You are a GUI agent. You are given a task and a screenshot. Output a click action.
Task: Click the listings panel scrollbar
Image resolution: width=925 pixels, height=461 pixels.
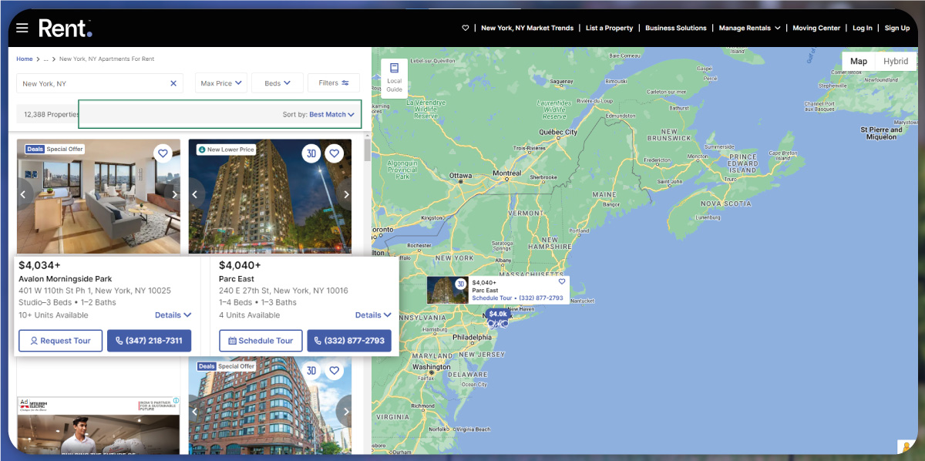pos(367,150)
